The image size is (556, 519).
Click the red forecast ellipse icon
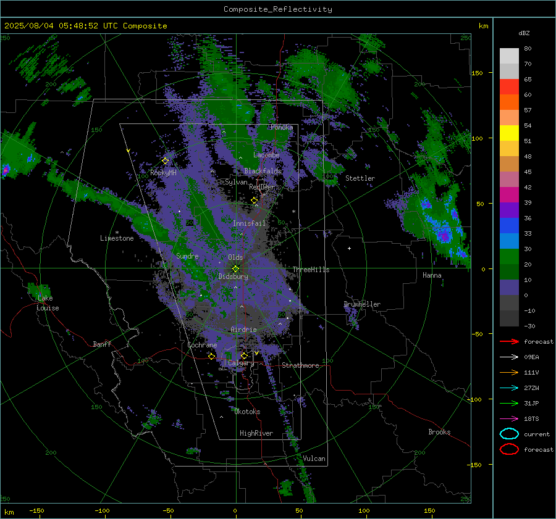509,449
